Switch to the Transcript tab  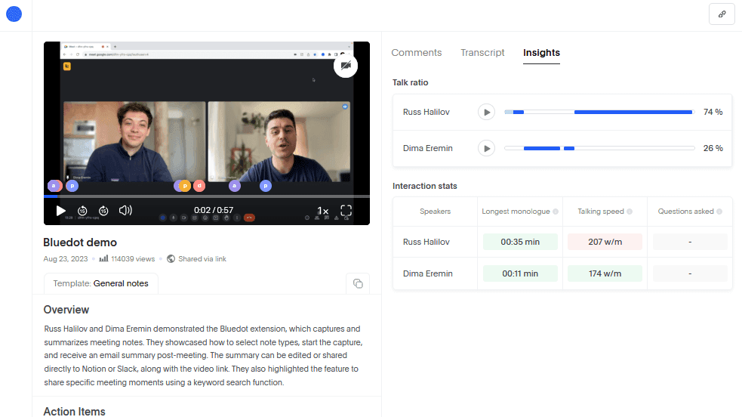[482, 53]
